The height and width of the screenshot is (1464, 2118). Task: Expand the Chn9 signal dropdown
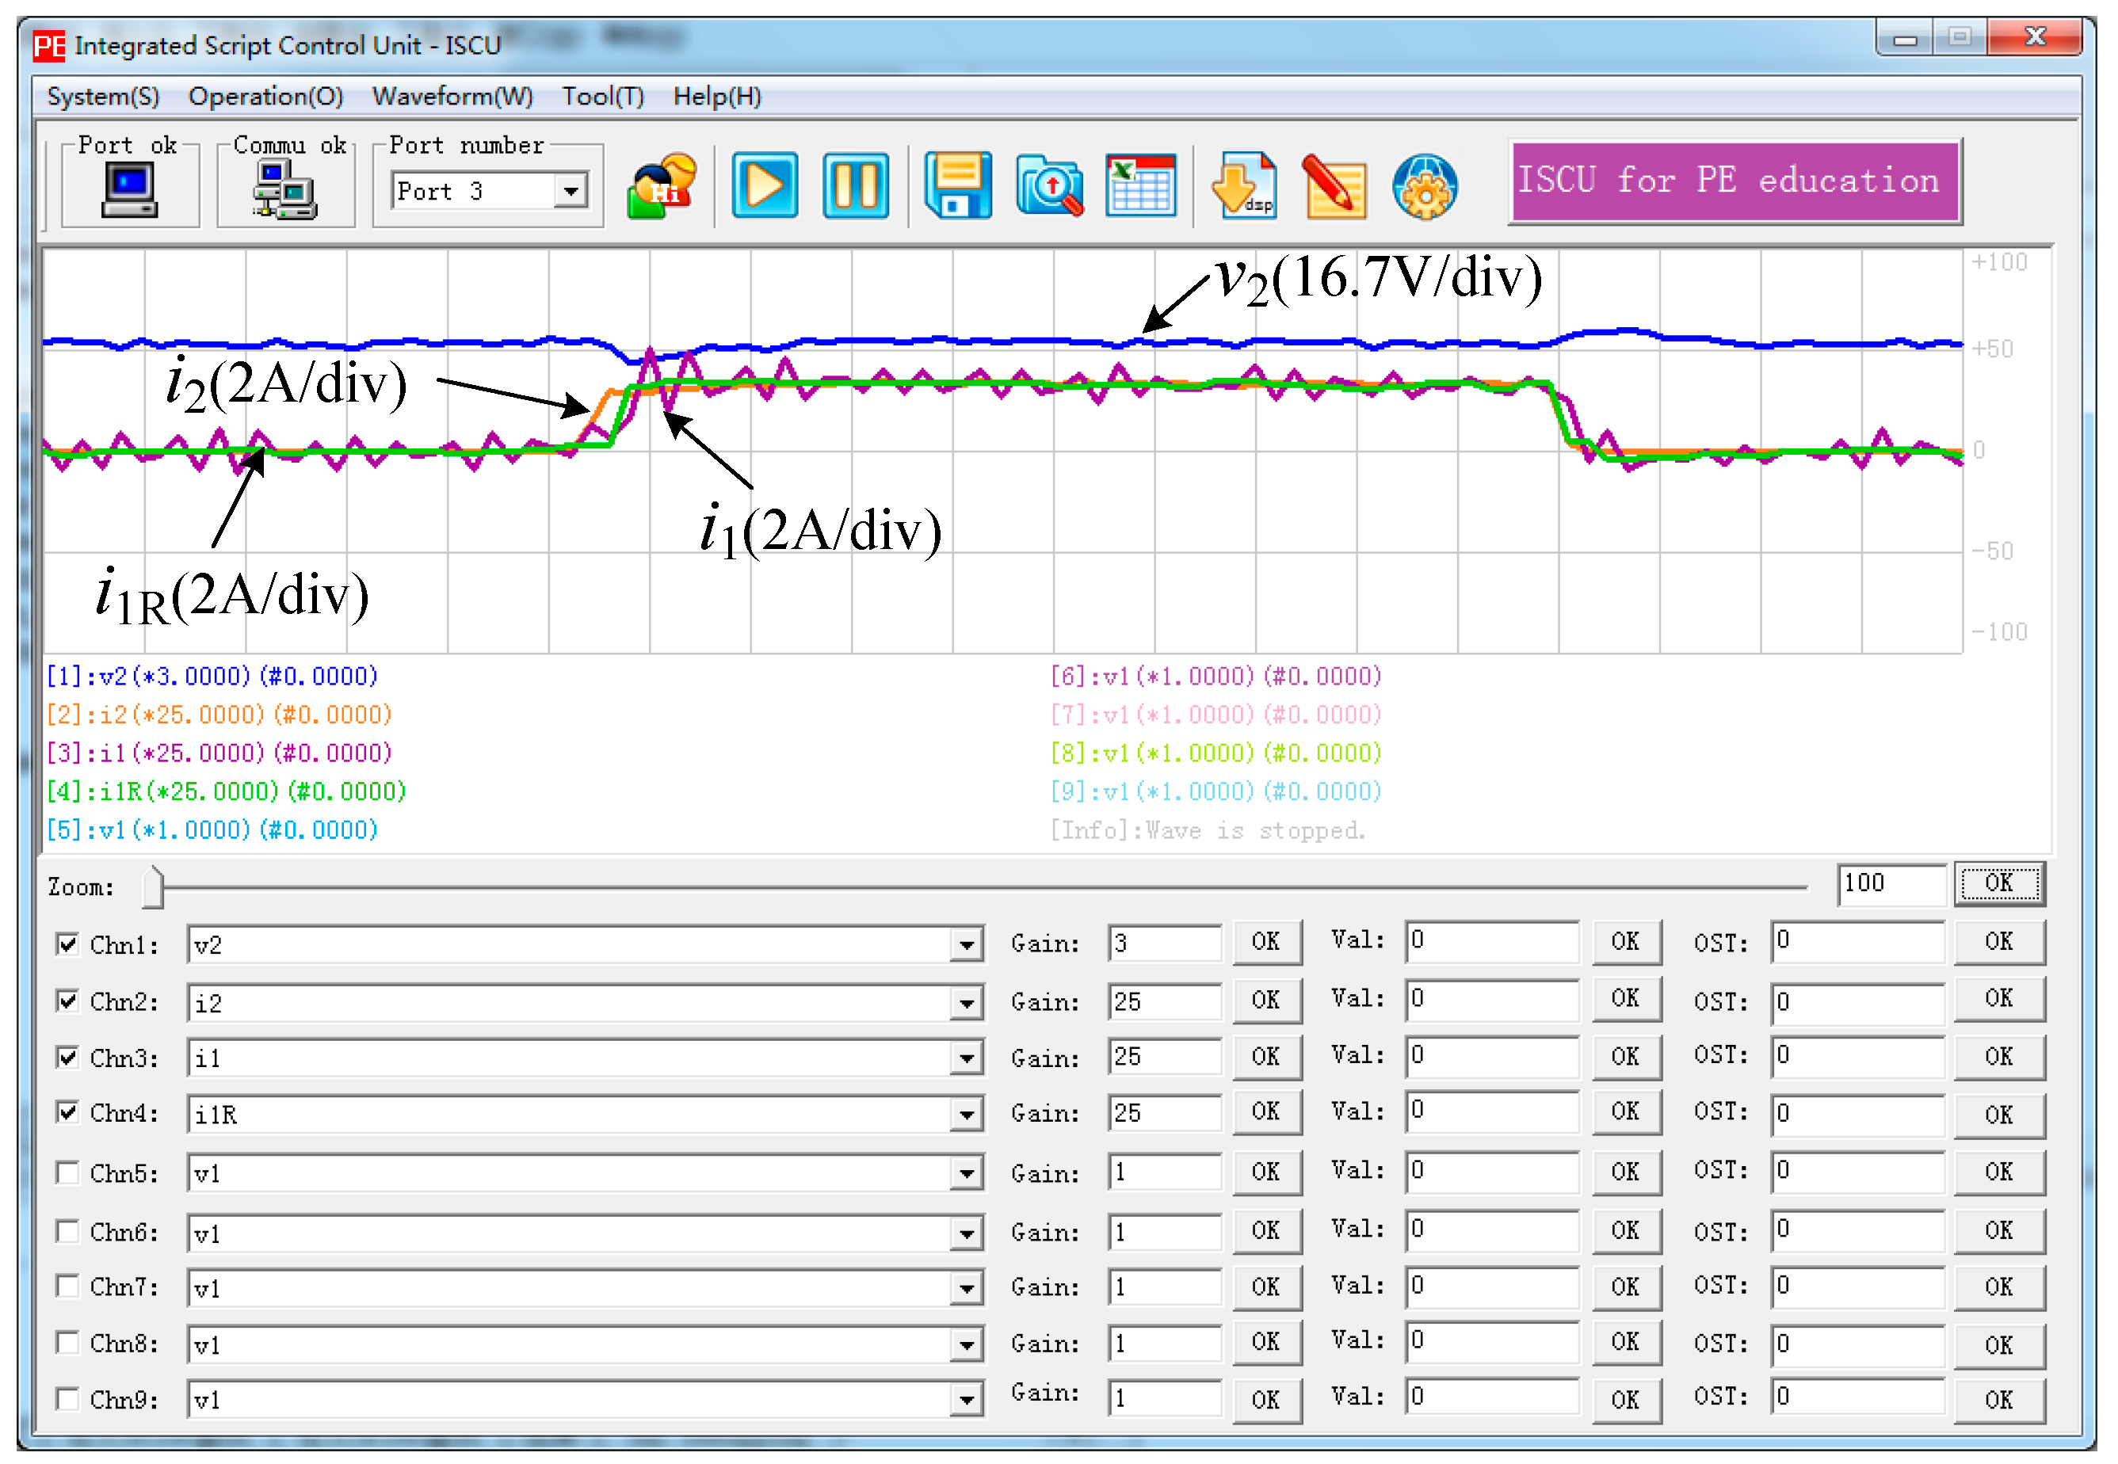point(966,1400)
